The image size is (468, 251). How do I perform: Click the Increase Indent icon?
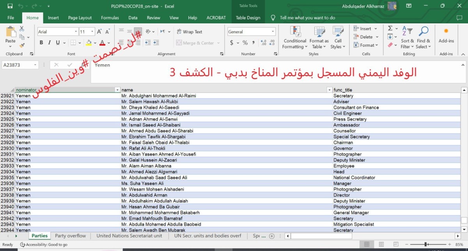coord(157,43)
